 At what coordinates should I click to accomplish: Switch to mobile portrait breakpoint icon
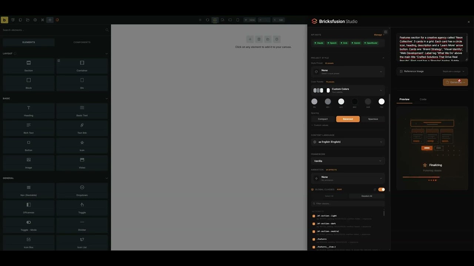[x=238, y=20]
